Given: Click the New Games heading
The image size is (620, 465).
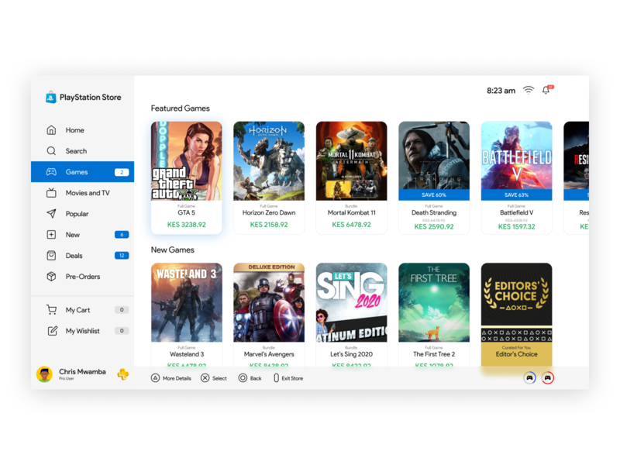Looking at the screenshot, I should pos(173,250).
